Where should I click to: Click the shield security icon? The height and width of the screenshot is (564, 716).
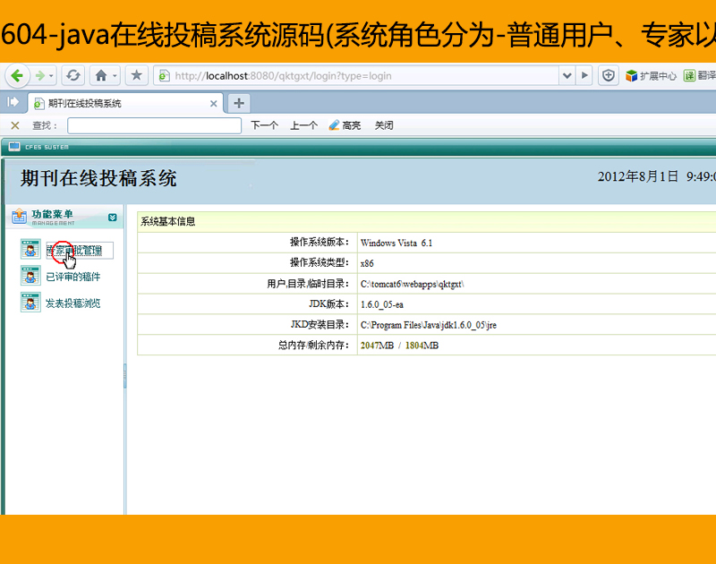click(609, 76)
